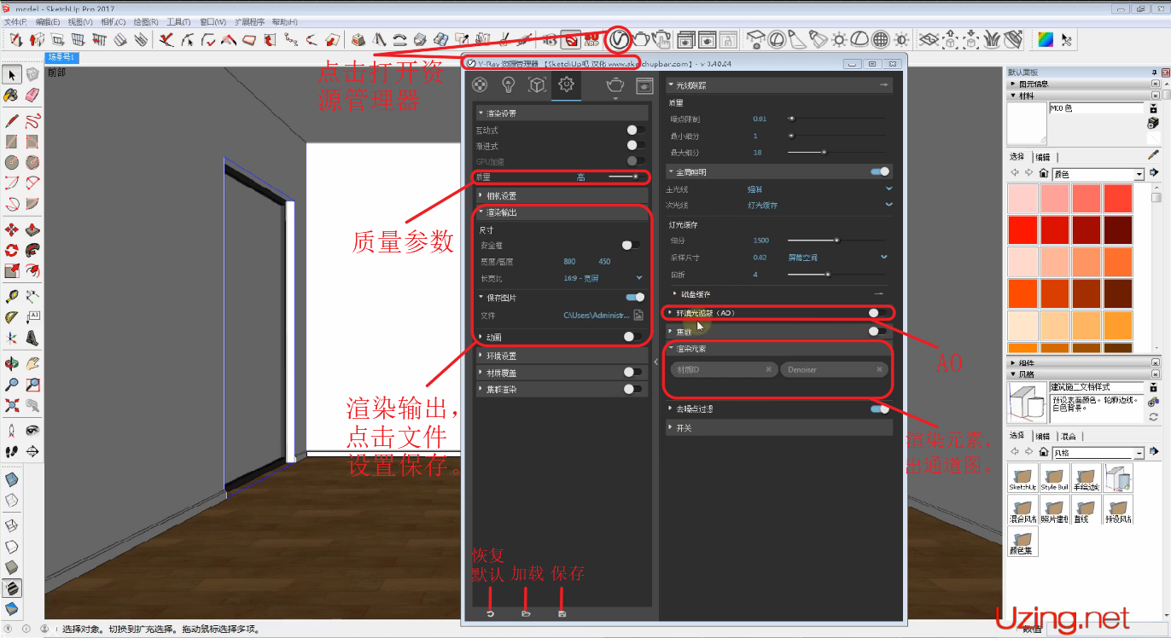Toggle the 保存图片 save image switch
The image size is (1171, 638).
click(x=635, y=297)
